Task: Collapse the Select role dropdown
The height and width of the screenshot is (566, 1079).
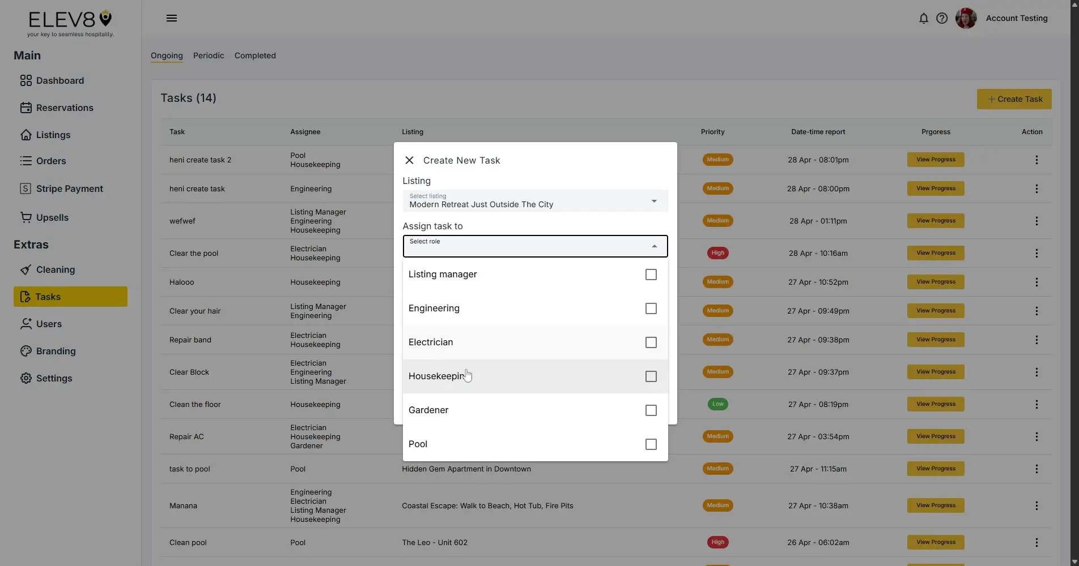Action: (653, 246)
